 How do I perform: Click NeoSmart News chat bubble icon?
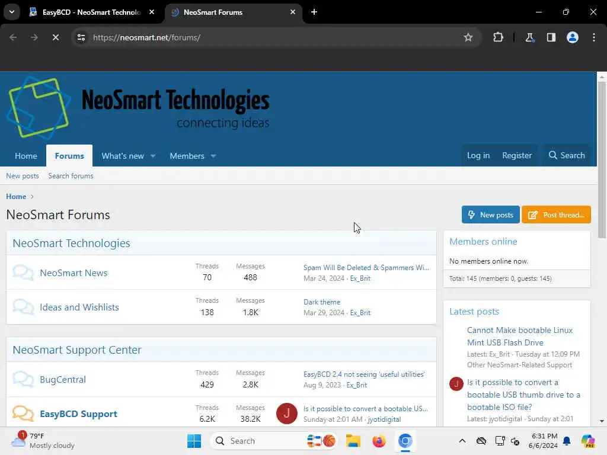(23, 273)
